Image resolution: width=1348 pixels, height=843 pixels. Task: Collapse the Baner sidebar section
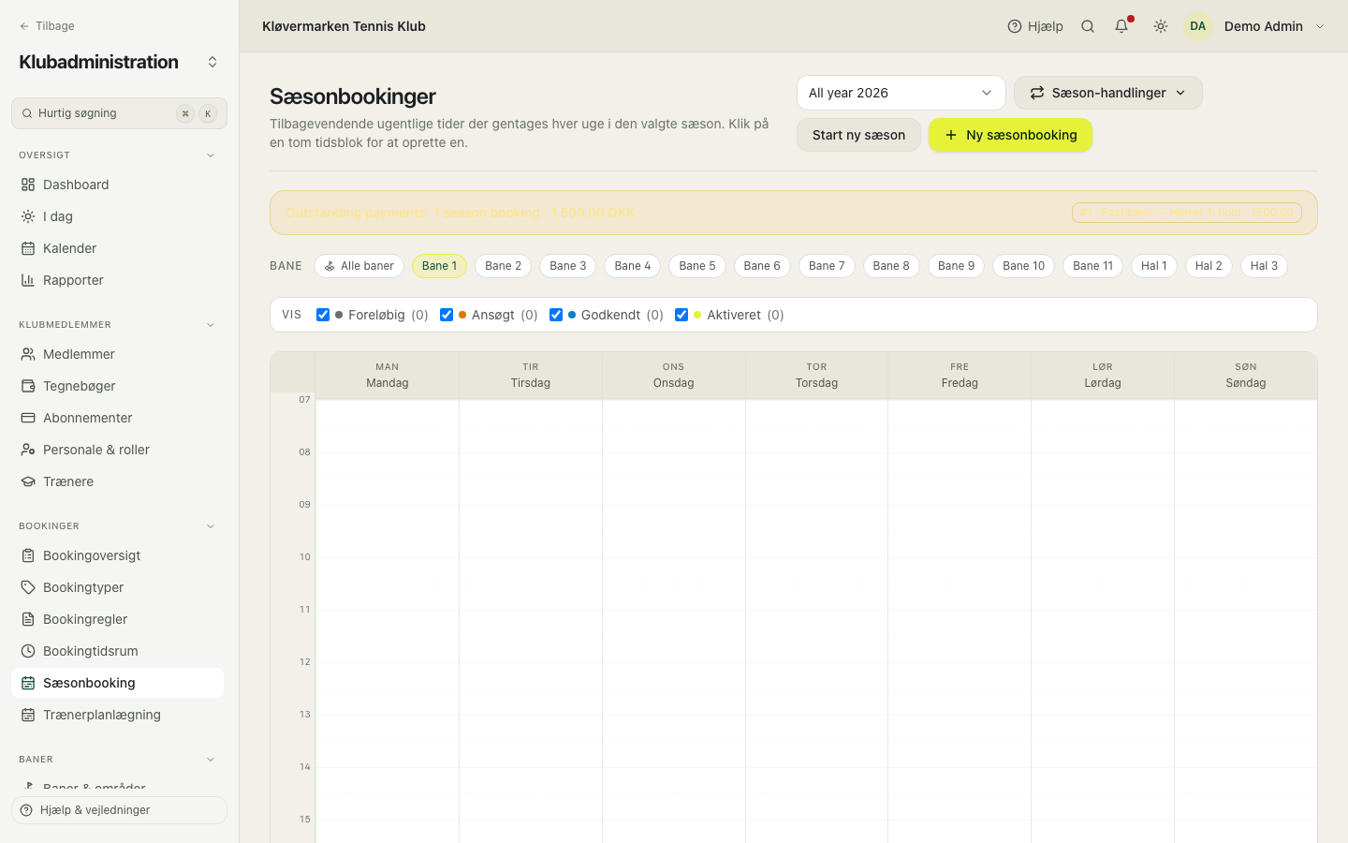coord(211,760)
